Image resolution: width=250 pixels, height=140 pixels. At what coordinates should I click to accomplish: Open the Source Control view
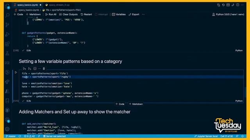pyautogui.click(x=7, y=25)
